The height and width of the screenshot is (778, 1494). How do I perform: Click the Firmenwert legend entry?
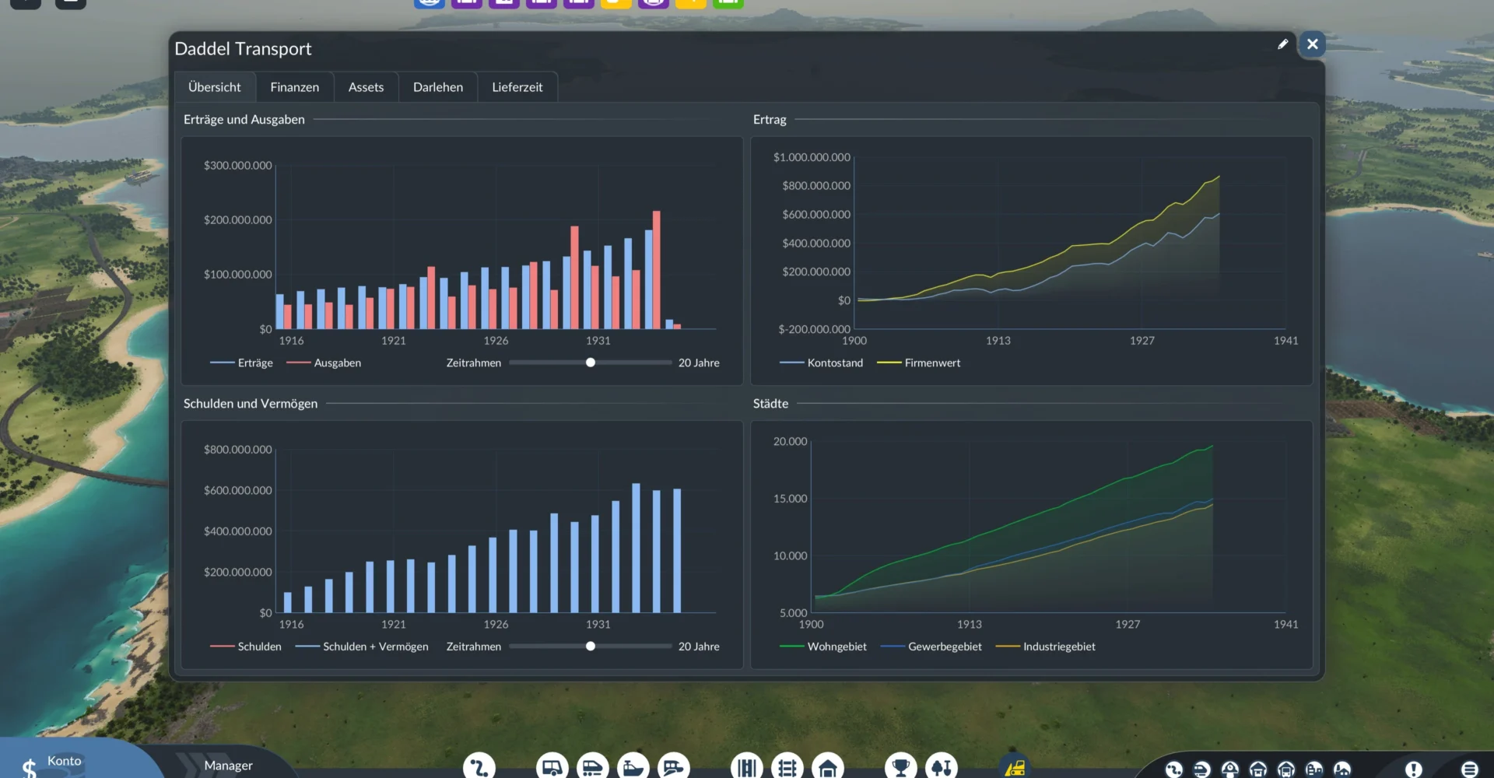tap(918, 363)
